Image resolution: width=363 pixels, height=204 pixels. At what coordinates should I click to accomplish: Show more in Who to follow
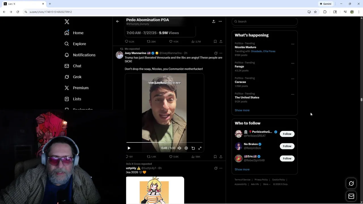click(242, 169)
